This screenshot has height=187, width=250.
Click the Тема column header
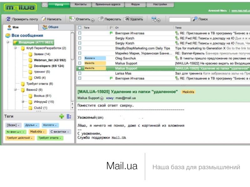pos(178,28)
